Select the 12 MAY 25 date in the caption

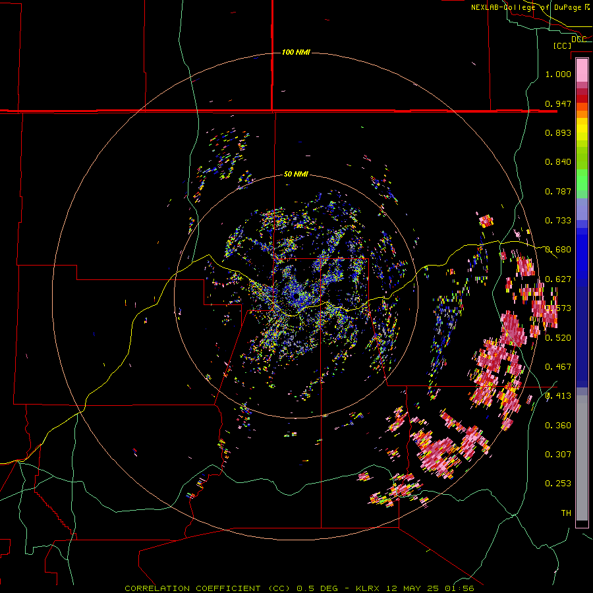412,588
